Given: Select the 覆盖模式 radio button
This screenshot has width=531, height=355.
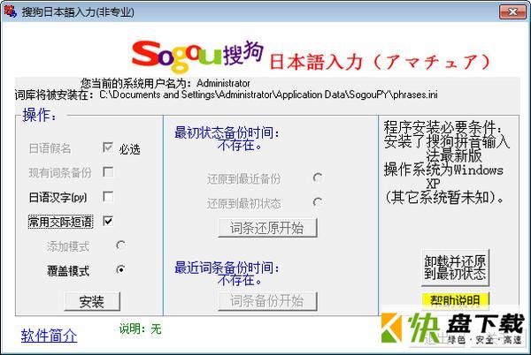Looking at the screenshot, I should 120,269.
